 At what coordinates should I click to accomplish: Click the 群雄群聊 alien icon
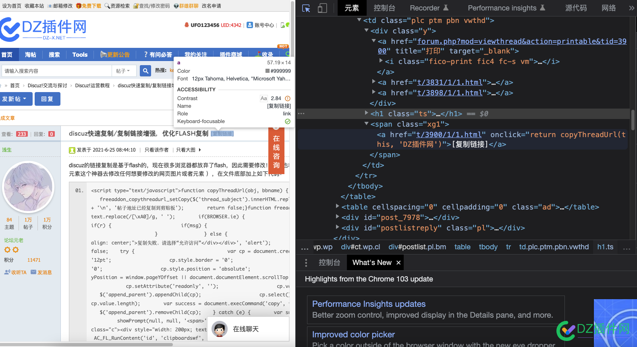click(x=176, y=6)
